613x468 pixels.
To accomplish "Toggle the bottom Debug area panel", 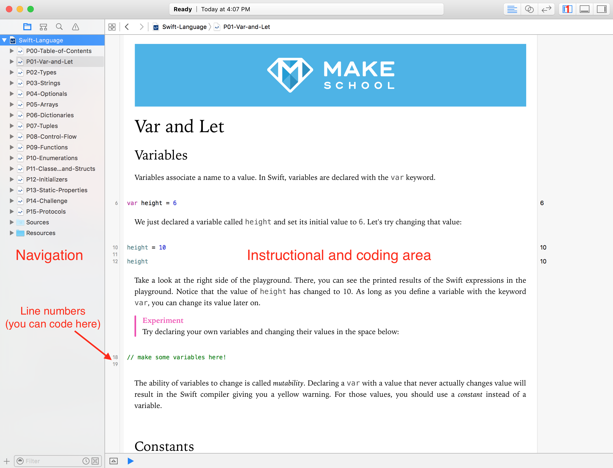I will [x=584, y=9].
